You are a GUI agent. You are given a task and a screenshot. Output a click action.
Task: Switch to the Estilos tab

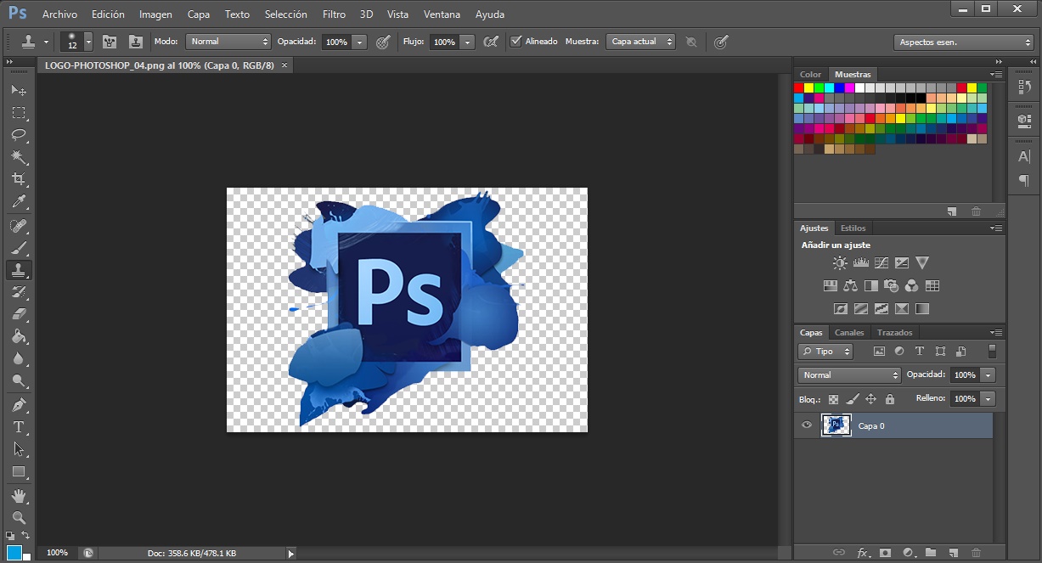pos(853,228)
